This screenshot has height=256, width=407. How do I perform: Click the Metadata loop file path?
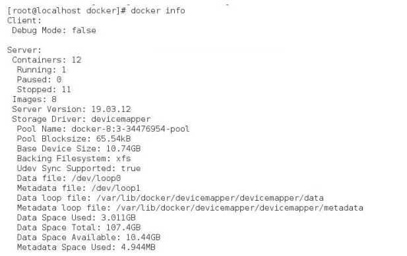pos(240,208)
